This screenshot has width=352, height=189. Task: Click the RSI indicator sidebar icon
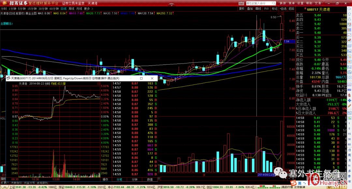[x=349, y=90]
